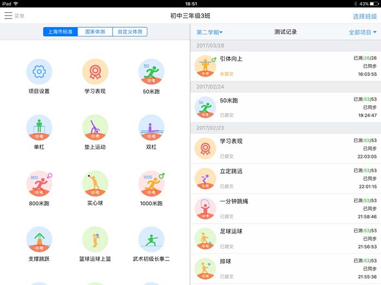
Task: Open 项目设置 gear icon
Action: click(39, 72)
